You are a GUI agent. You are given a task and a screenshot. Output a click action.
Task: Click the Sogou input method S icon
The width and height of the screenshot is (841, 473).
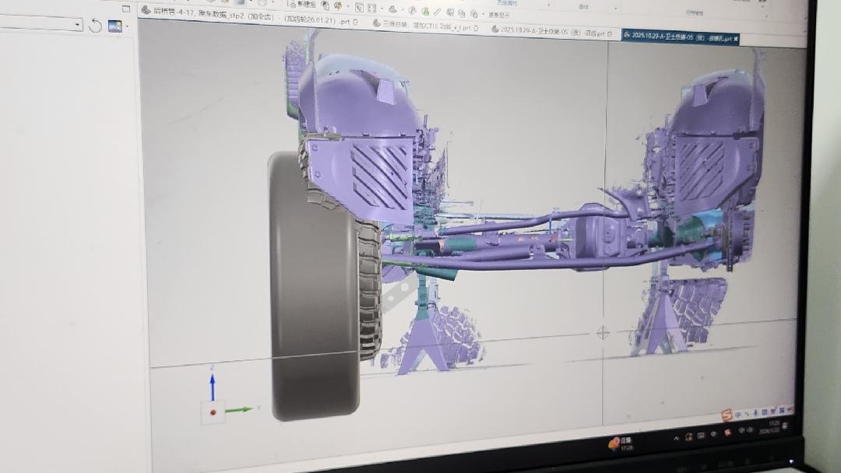(727, 415)
